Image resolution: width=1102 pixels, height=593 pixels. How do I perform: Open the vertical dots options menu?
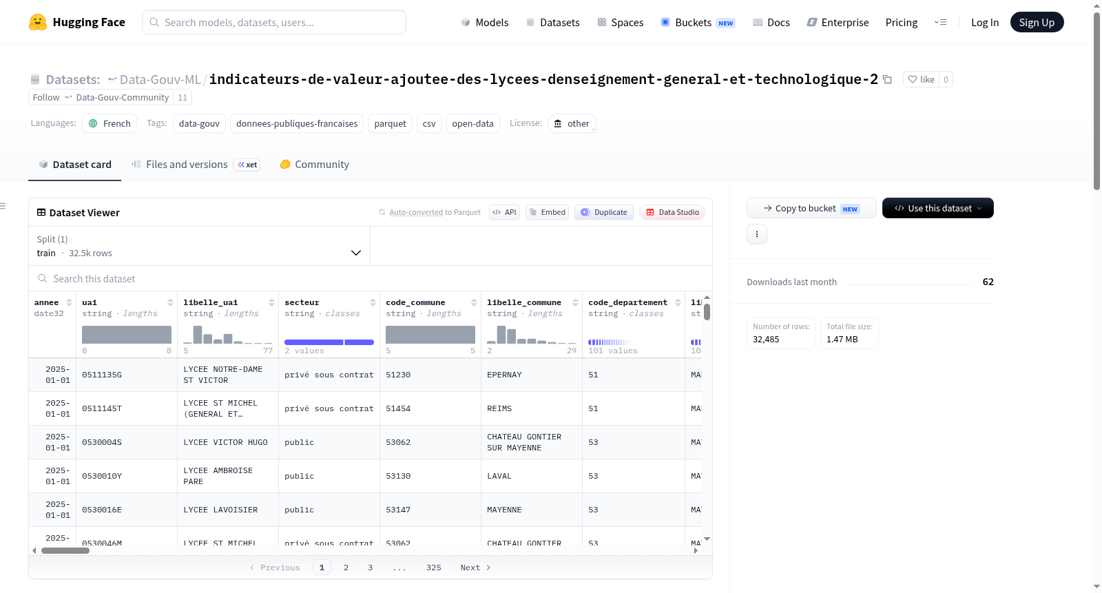(x=757, y=234)
